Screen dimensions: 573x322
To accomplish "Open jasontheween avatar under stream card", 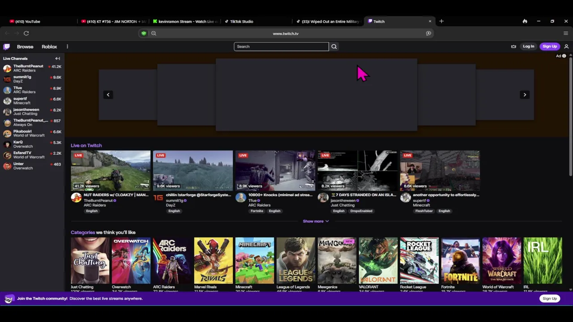I will [x=323, y=197].
